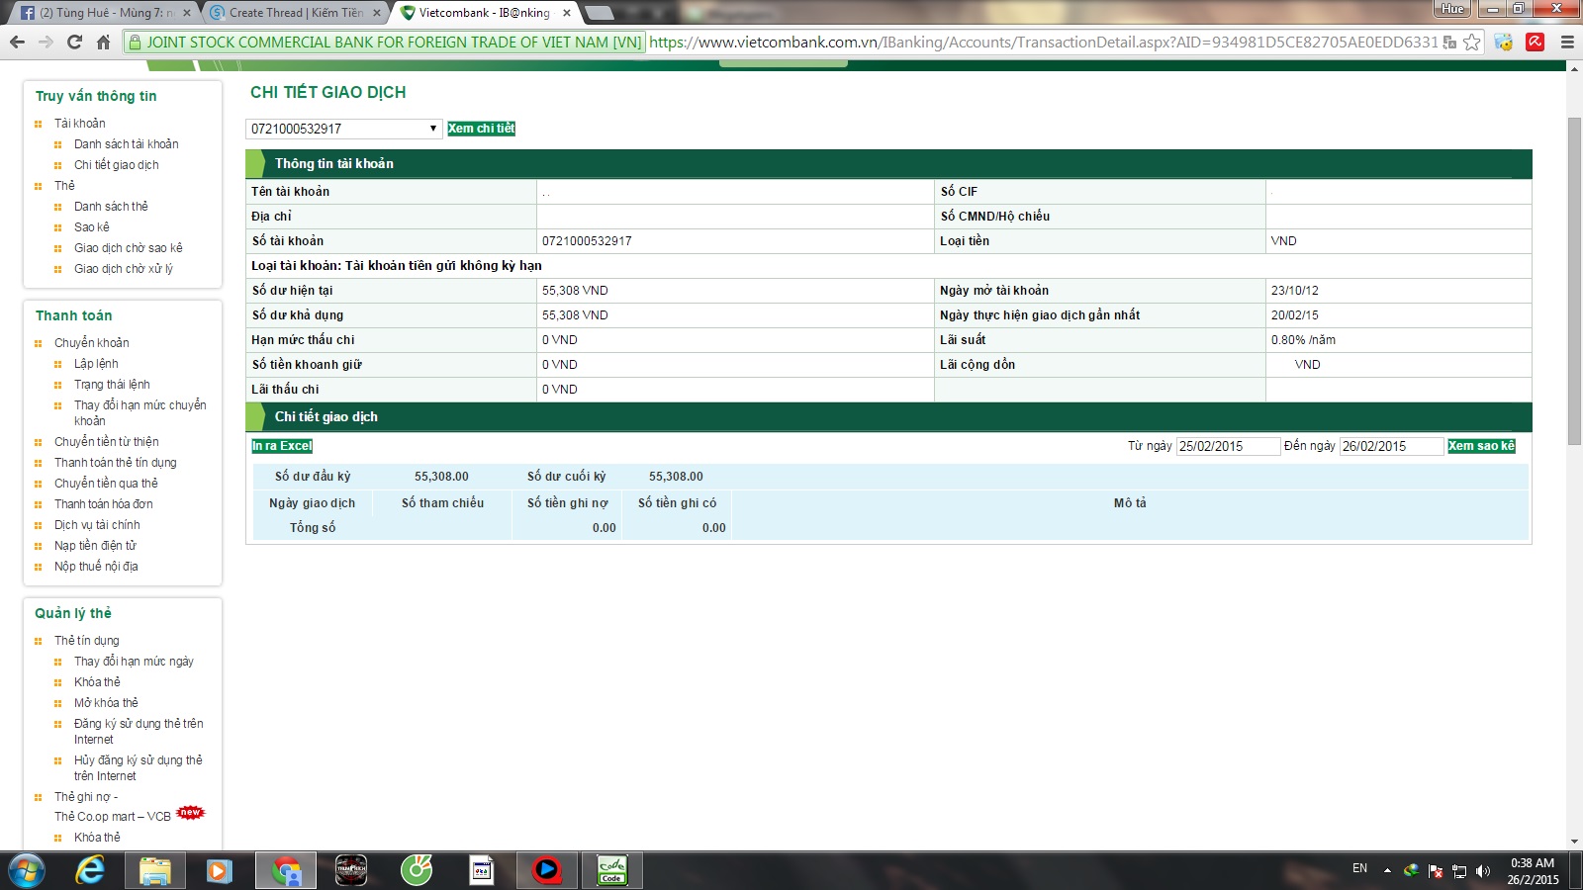1583x890 pixels.
Task: Click the Từ ngày date field
Action: click(x=1228, y=446)
